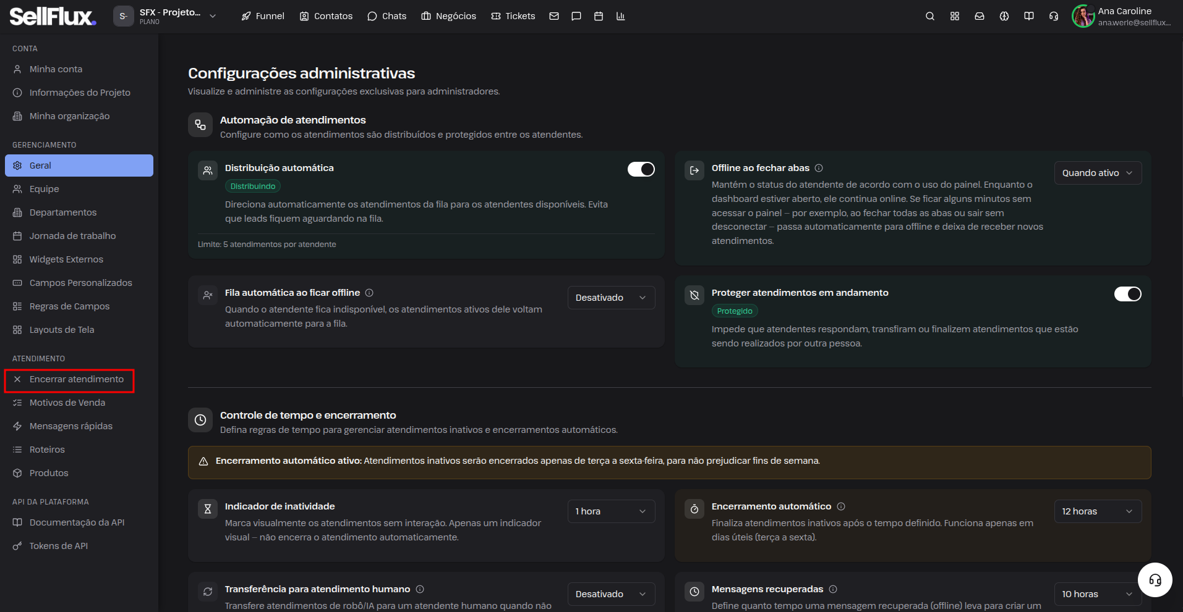This screenshot has width=1183, height=612.
Task: Open Widgets Externos in sidebar
Action: pos(79,259)
